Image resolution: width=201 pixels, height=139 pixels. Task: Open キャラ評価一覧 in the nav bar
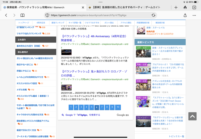point(75,23)
